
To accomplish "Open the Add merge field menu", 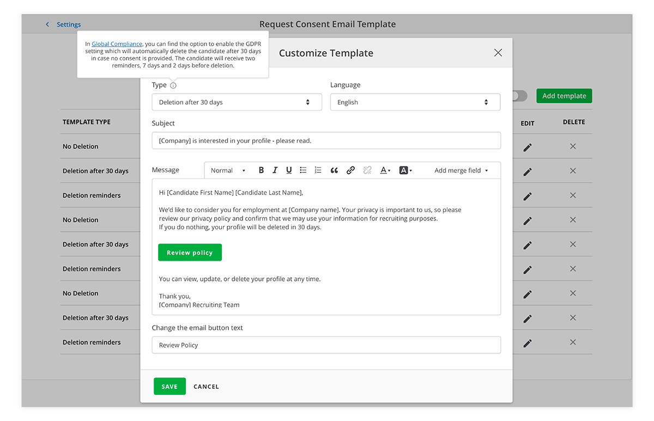I will pos(461,171).
